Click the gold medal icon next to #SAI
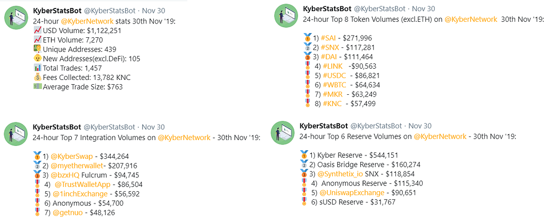545x220 pixels. (307, 38)
